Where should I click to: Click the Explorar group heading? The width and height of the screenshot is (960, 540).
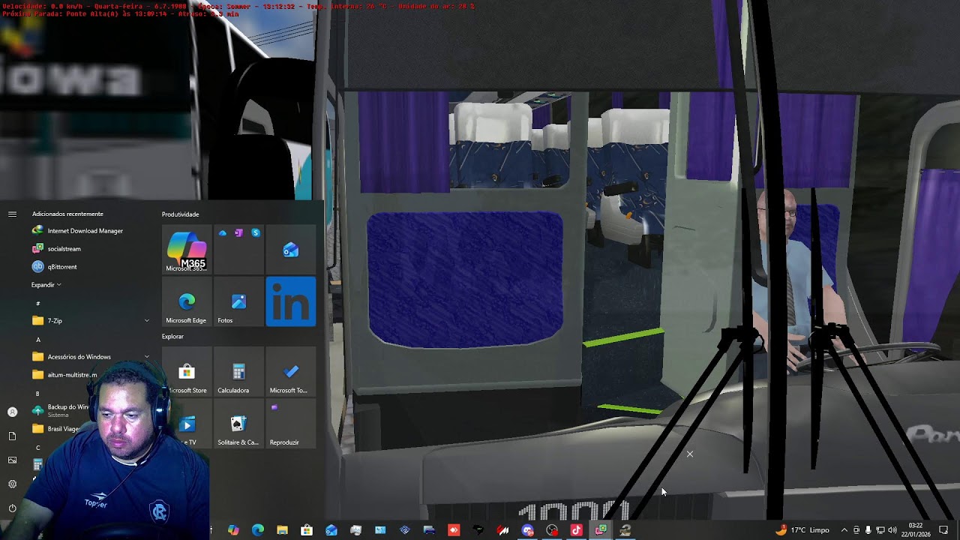[172, 337]
